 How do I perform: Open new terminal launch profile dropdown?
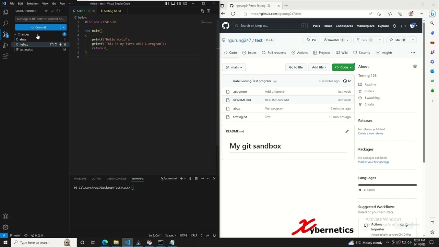coord(185,178)
